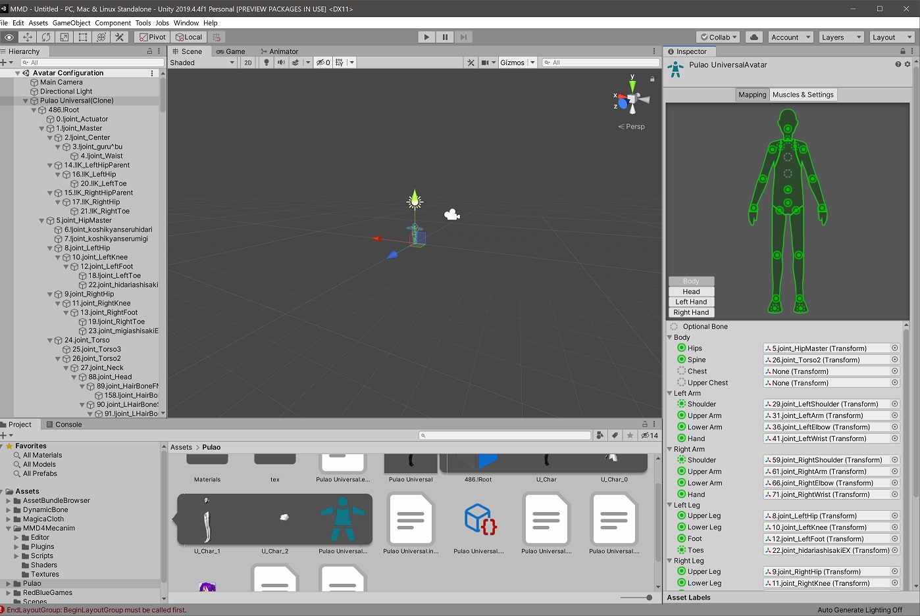Viewport: 920px width, 616px height.
Task: Show Left Hand mapping view
Action: 691,302
